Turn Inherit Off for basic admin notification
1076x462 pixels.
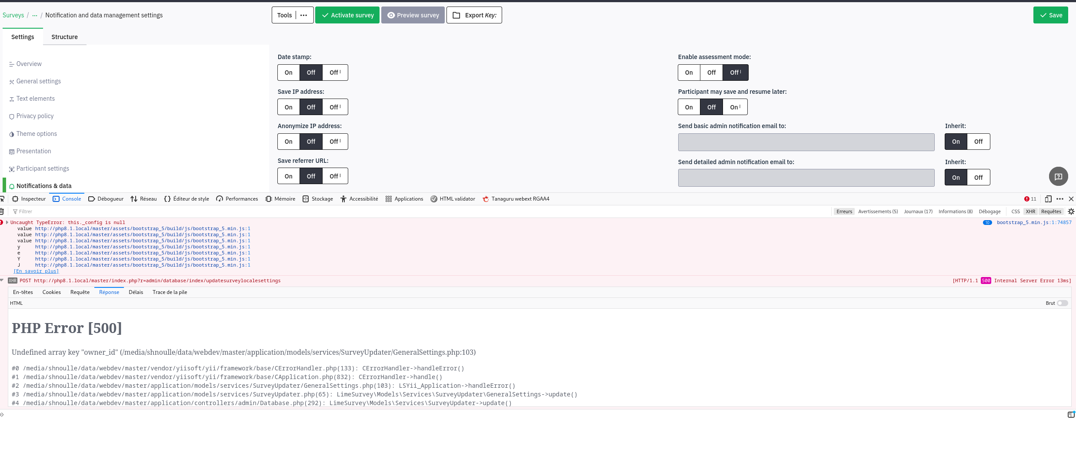[x=979, y=142]
